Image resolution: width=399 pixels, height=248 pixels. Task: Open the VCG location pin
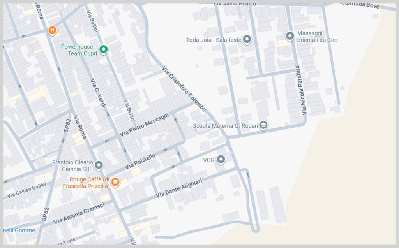tap(221, 159)
